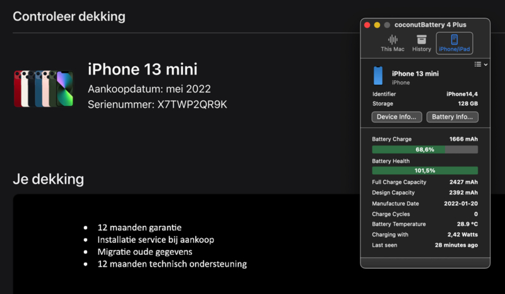Click the blue iPhone 13 mini icon
The width and height of the screenshot is (505, 294).
(378, 76)
